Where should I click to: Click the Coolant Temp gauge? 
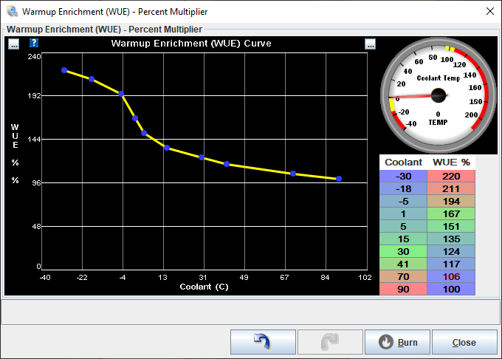(x=439, y=95)
